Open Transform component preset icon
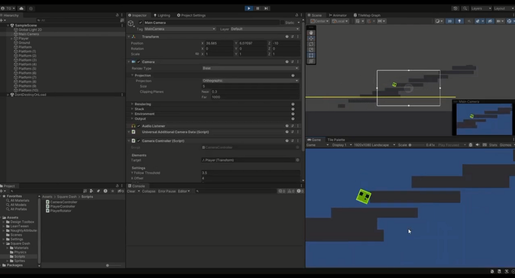This screenshot has height=278, width=515. (292, 37)
